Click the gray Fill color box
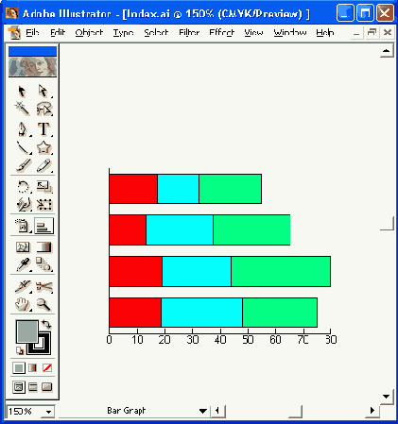 click(x=27, y=331)
